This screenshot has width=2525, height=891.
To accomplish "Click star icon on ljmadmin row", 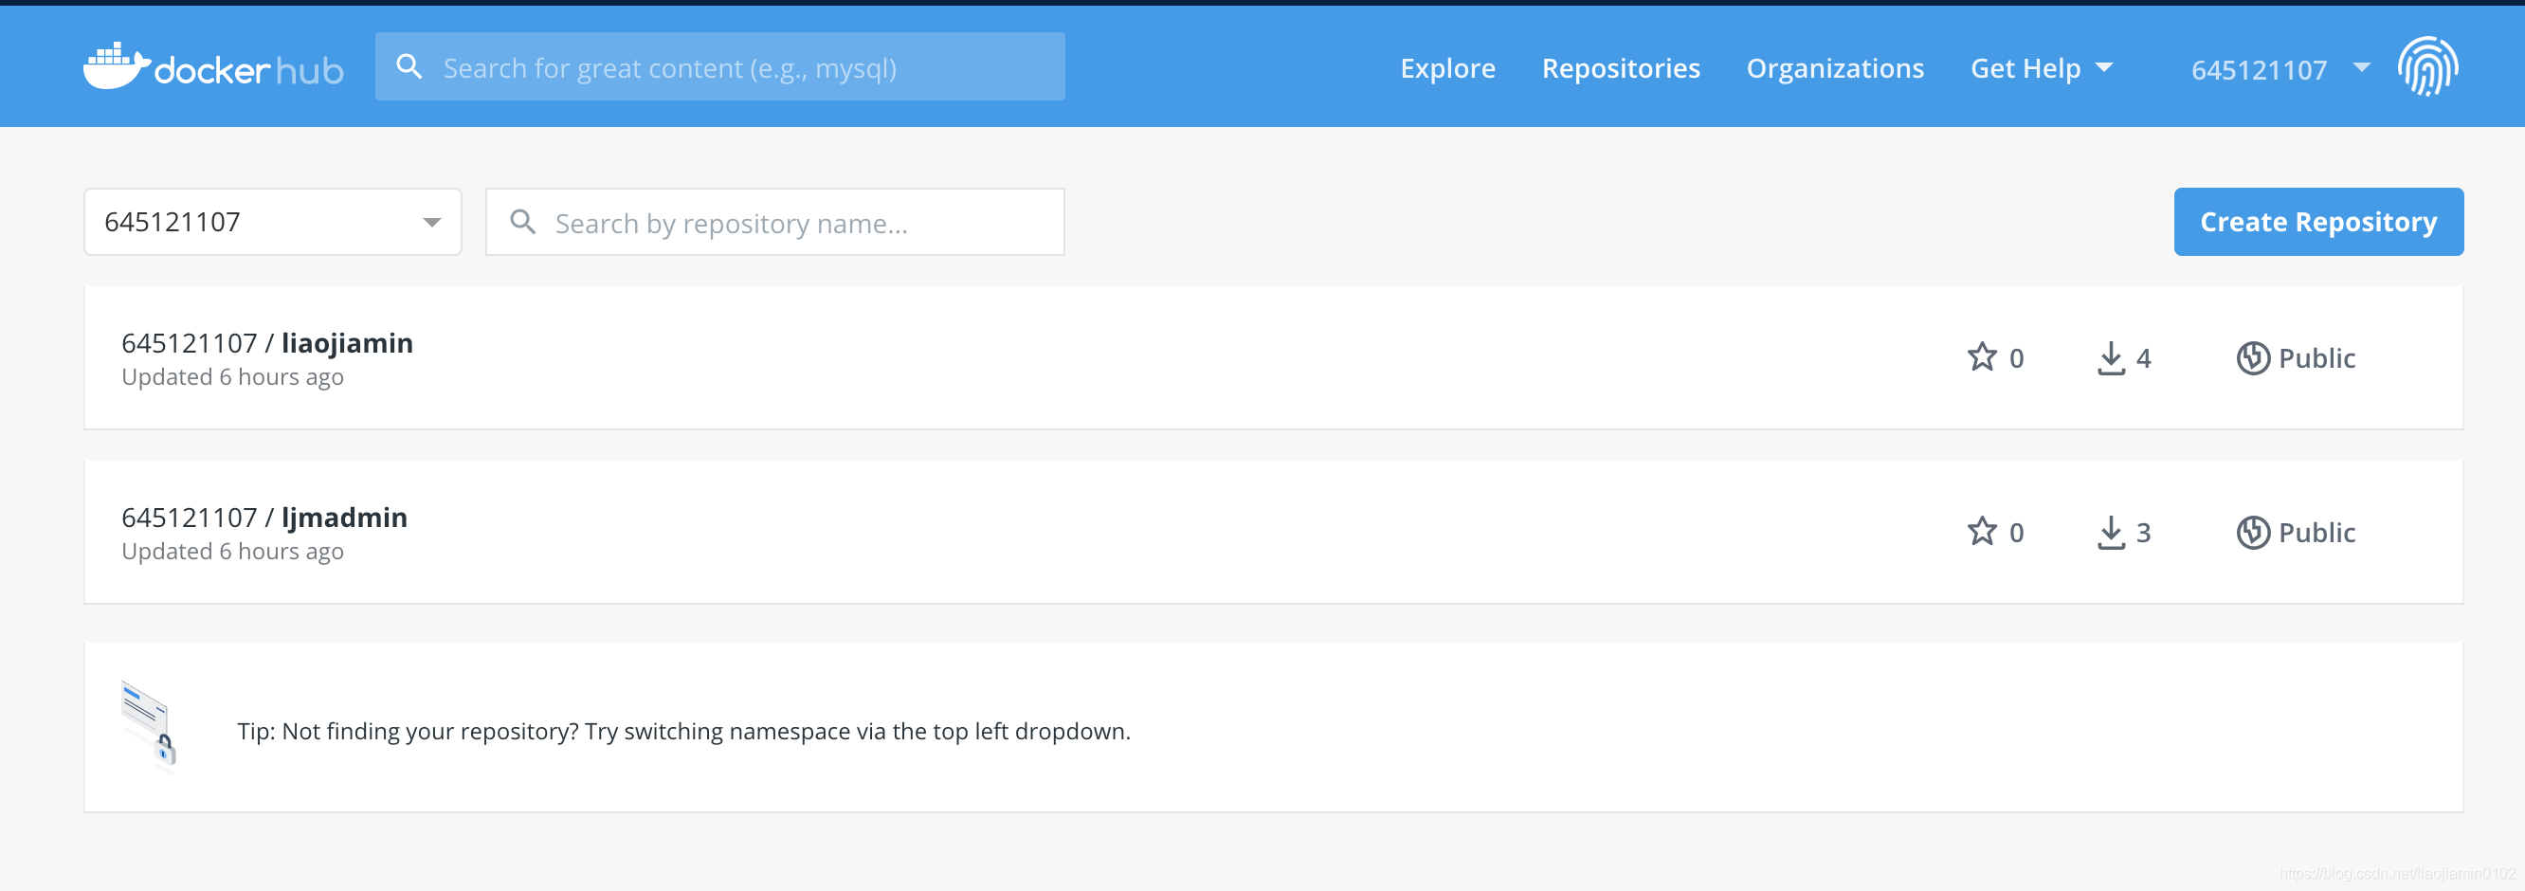I will (1982, 531).
